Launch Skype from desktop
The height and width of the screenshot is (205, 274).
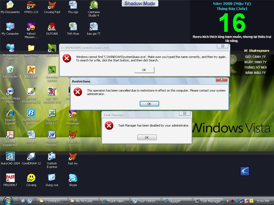[x=73, y=180]
